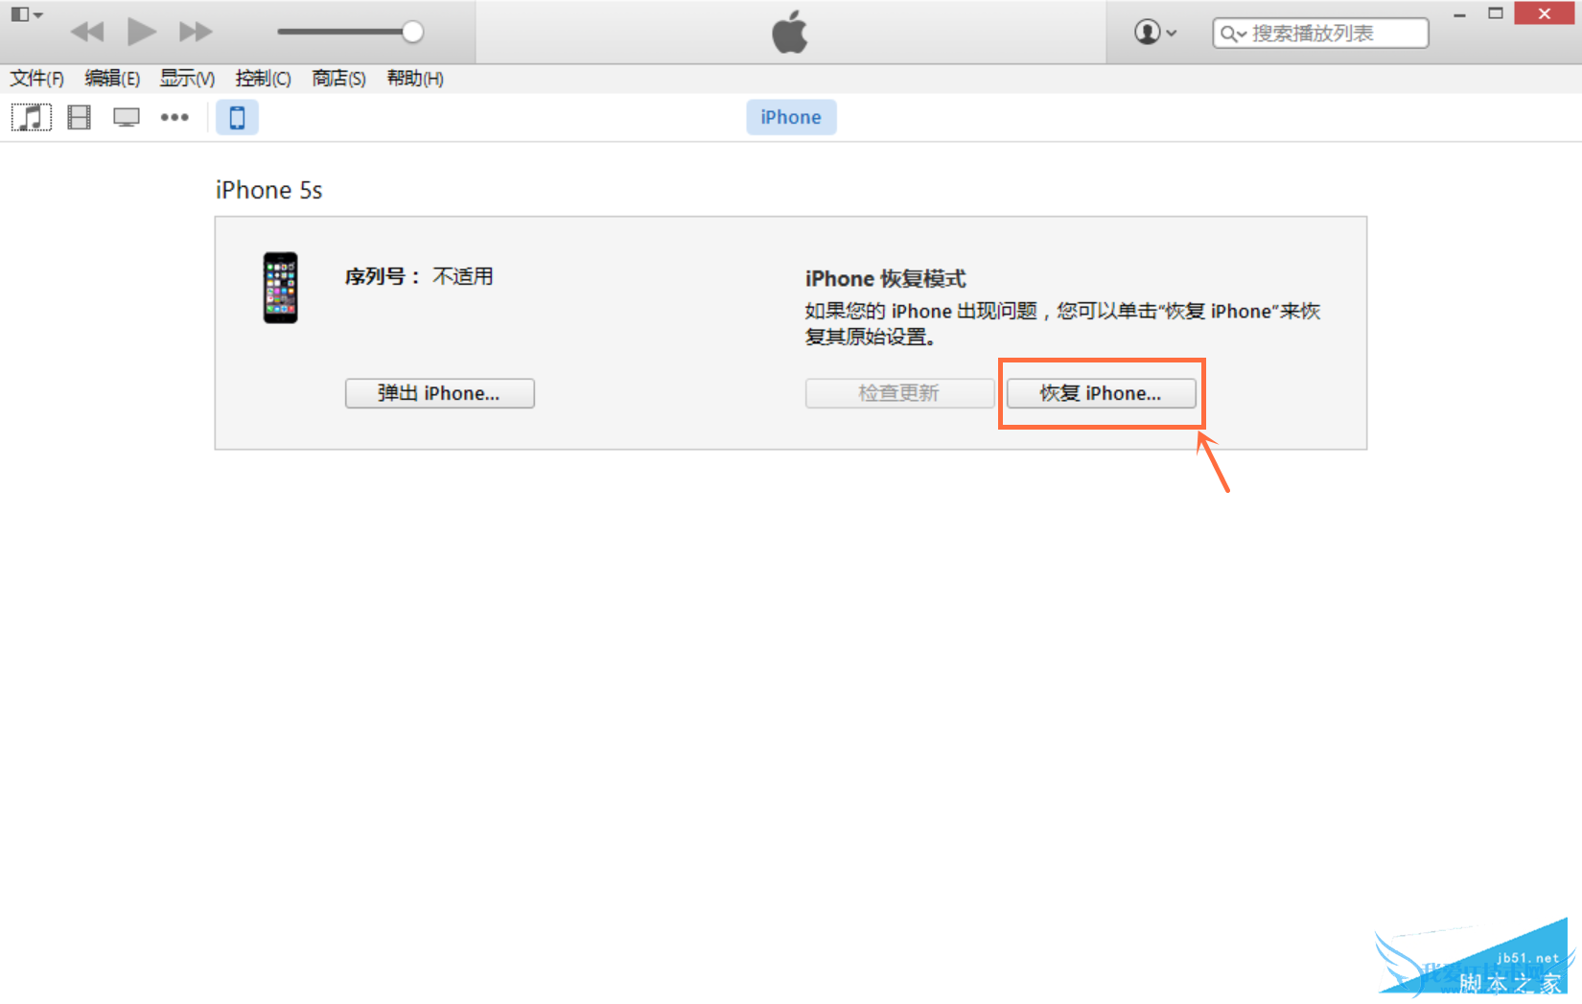Click the rewind playback icon
Viewport: 1582px width, 1004px height.
pos(88,31)
